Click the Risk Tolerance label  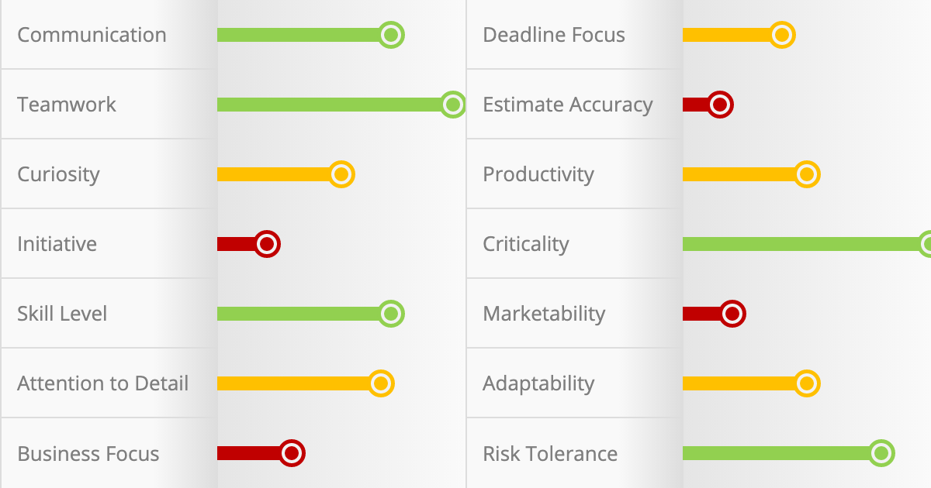[x=550, y=453]
